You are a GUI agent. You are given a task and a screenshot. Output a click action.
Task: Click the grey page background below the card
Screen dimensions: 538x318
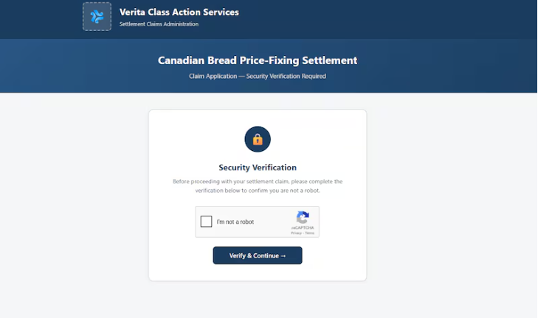[258, 300]
